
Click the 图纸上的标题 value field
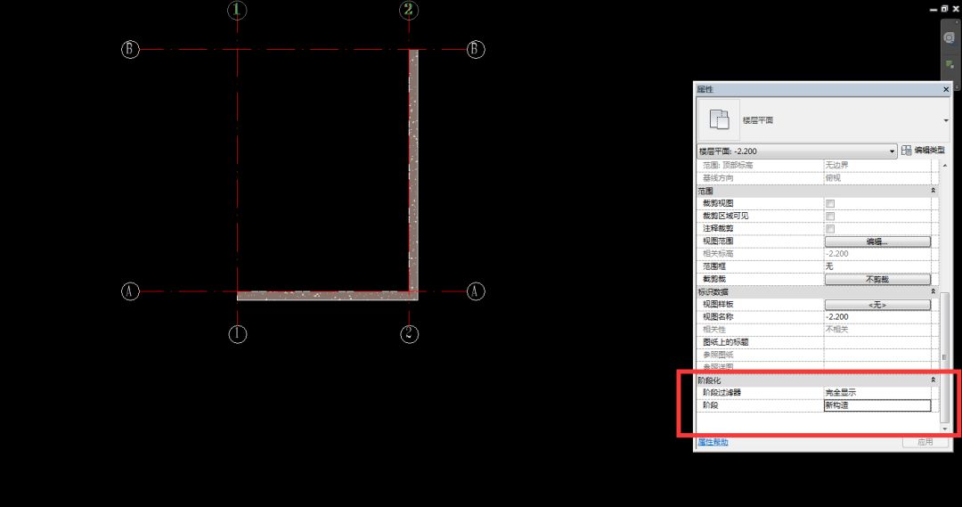[877, 342]
